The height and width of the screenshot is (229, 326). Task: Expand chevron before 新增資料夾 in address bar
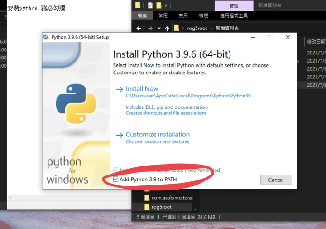point(211,28)
